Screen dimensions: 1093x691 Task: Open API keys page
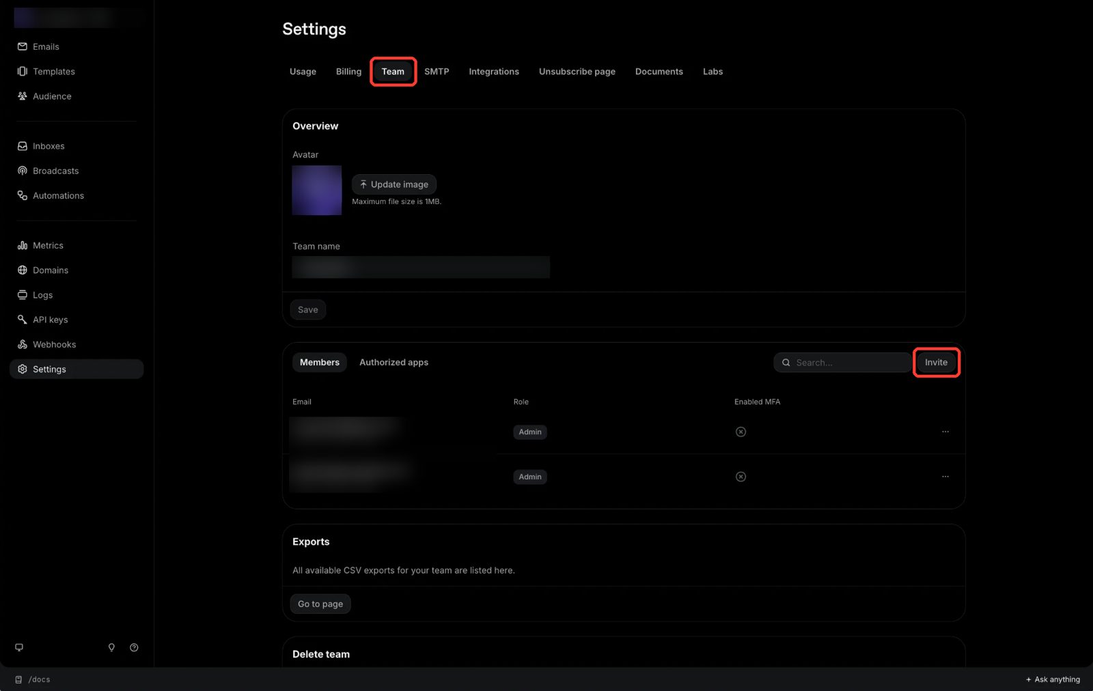point(42,320)
